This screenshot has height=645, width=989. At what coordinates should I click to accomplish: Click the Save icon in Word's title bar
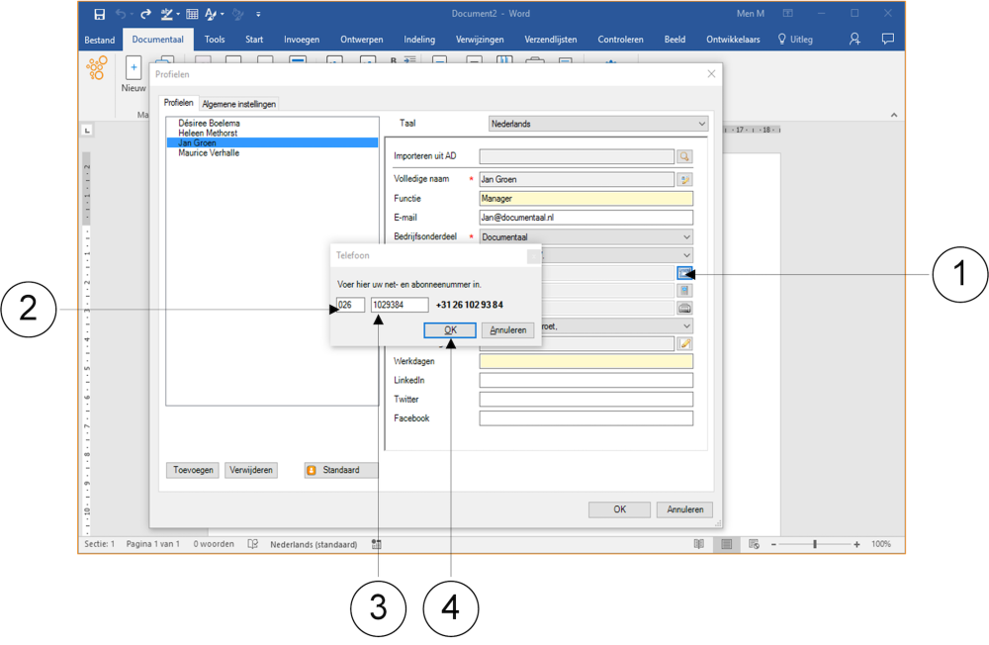[99, 14]
